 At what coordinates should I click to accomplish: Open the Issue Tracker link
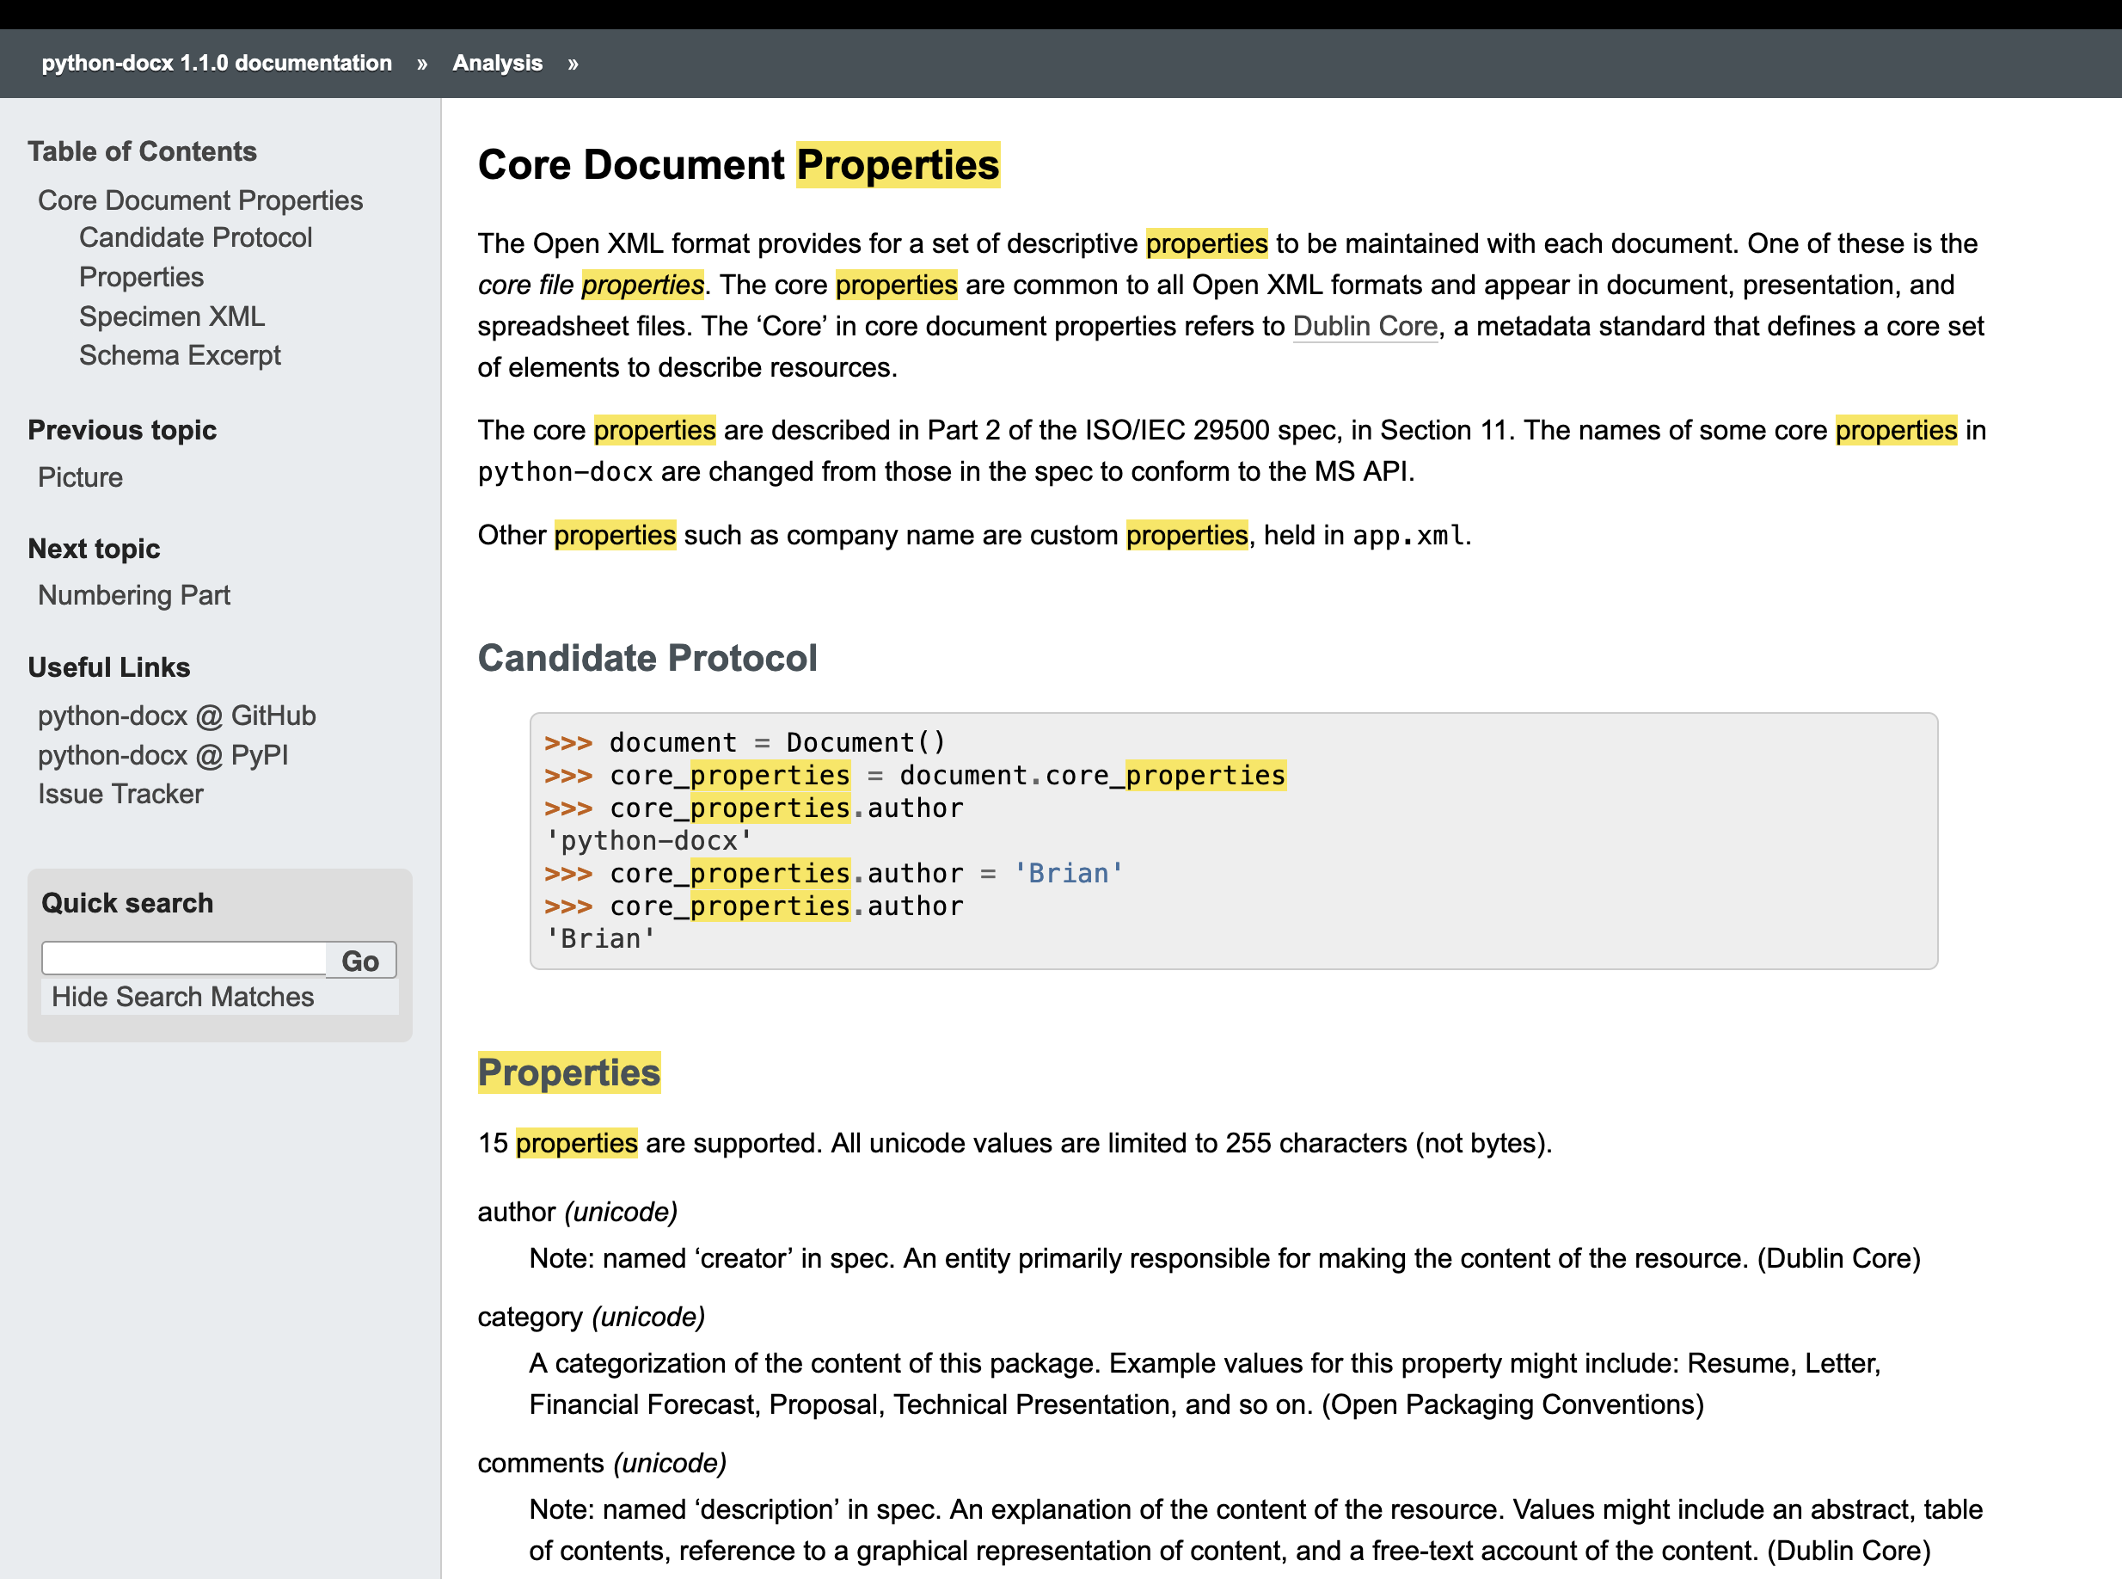[x=120, y=795]
